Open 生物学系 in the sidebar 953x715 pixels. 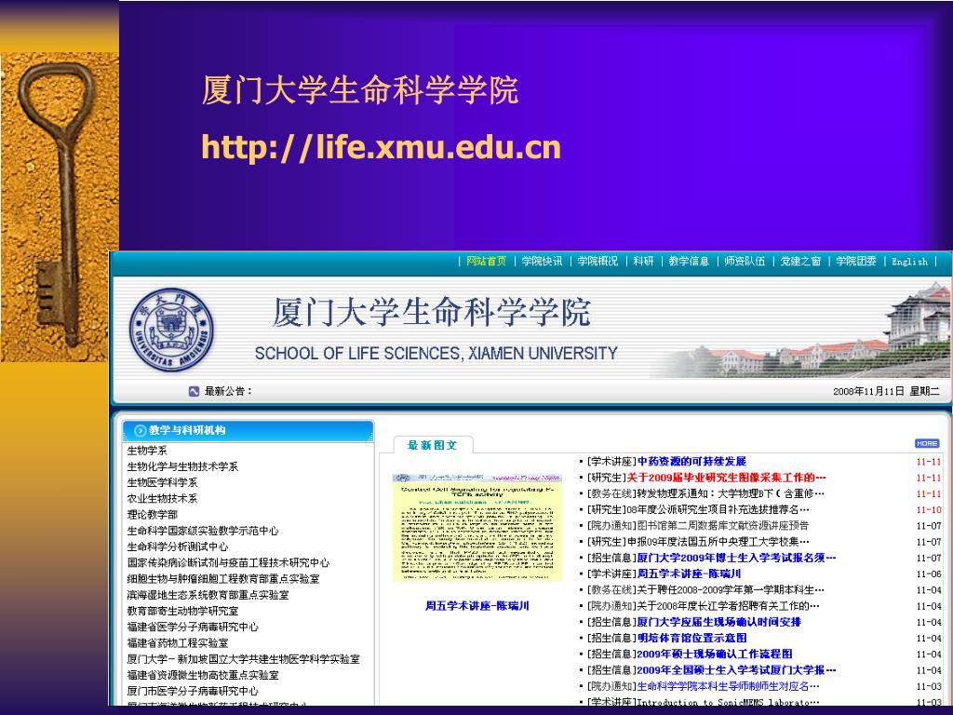pyautogui.click(x=147, y=451)
